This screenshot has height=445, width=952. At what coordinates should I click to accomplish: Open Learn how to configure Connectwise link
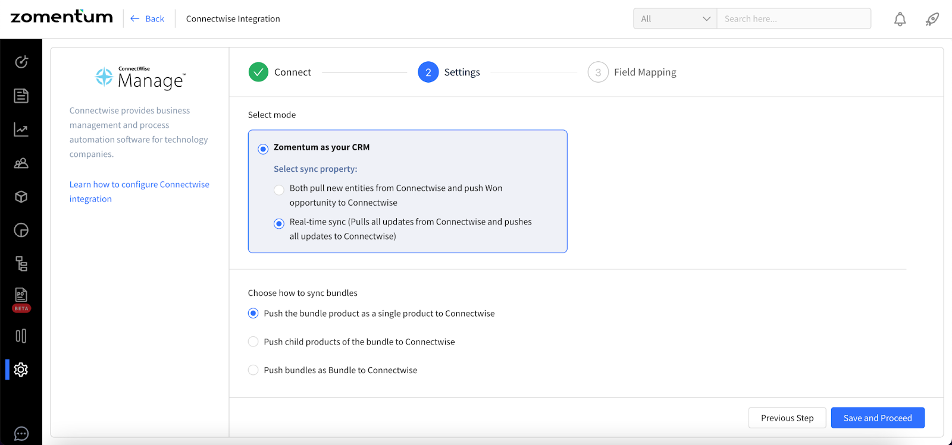[139, 191]
